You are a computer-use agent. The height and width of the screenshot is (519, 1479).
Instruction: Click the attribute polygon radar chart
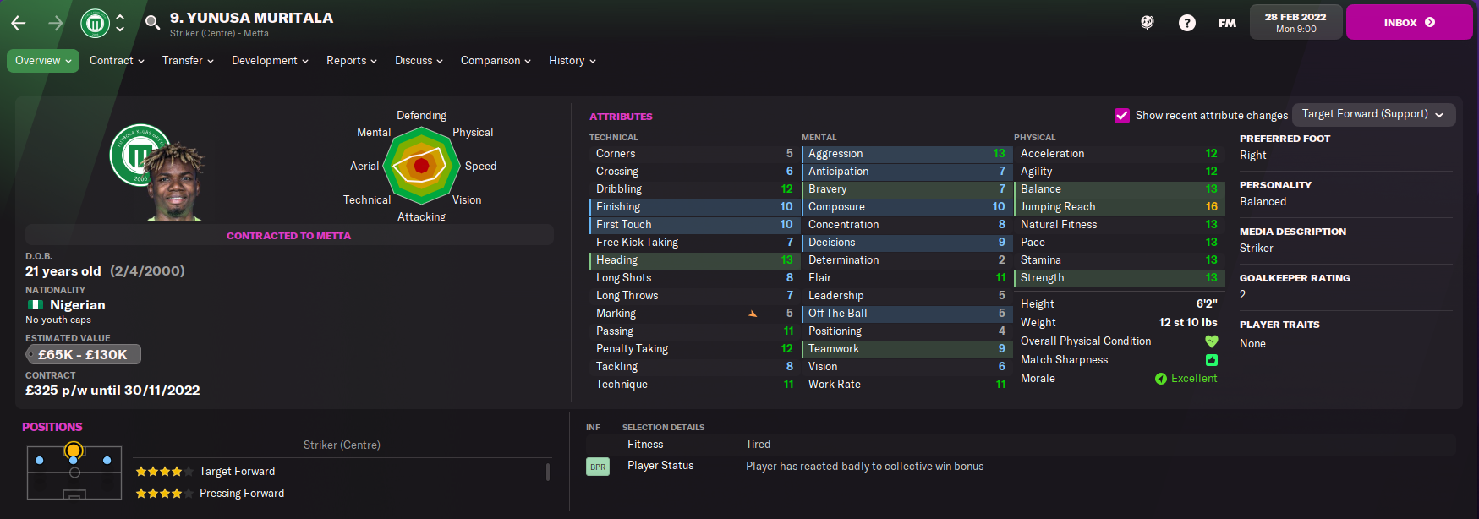pos(421,166)
